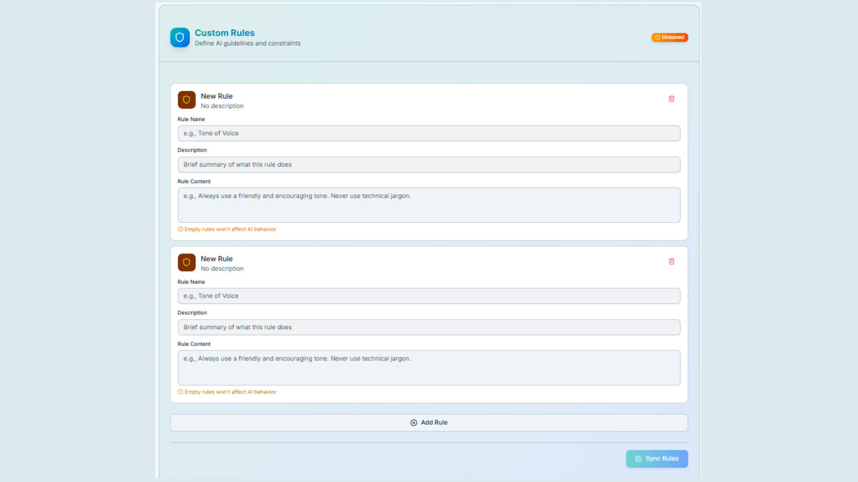This screenshot has width=858, height=482.
Task: Delete the first rule using trash icon
Action: click(x=671, y=99)
